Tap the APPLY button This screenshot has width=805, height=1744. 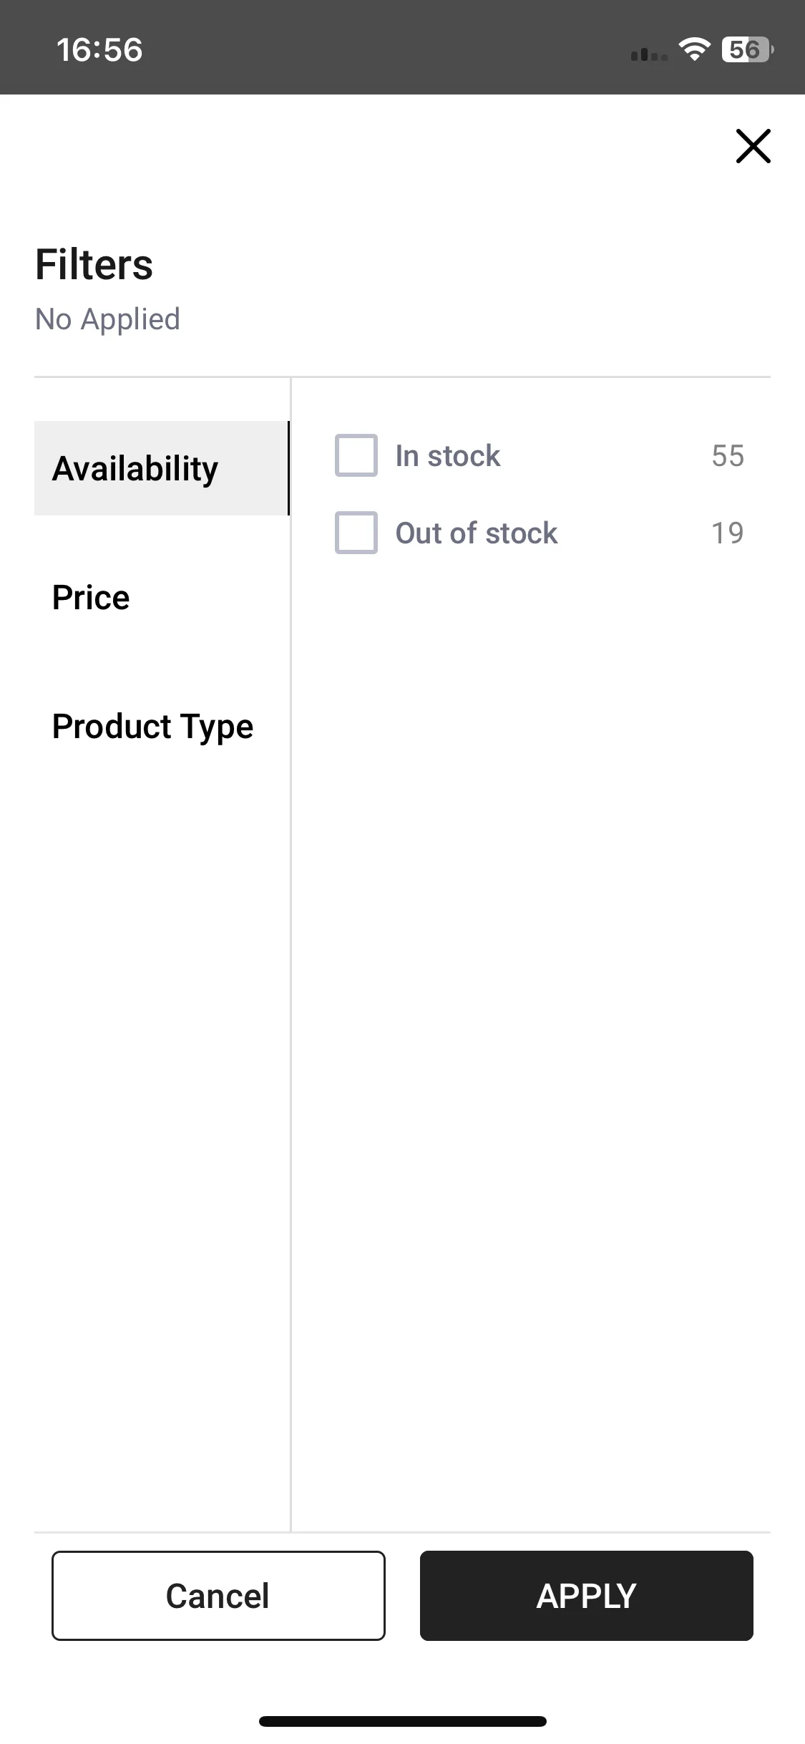point(587,1596)
